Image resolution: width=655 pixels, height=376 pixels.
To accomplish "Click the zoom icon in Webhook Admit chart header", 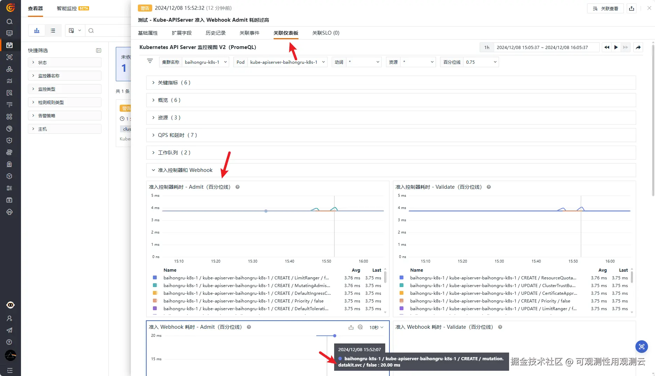I will point(360,327).
